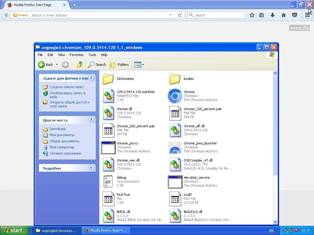Open the Favorites menu
The width and height of the screenshot is (314, 235).
[x=76, y=55]
